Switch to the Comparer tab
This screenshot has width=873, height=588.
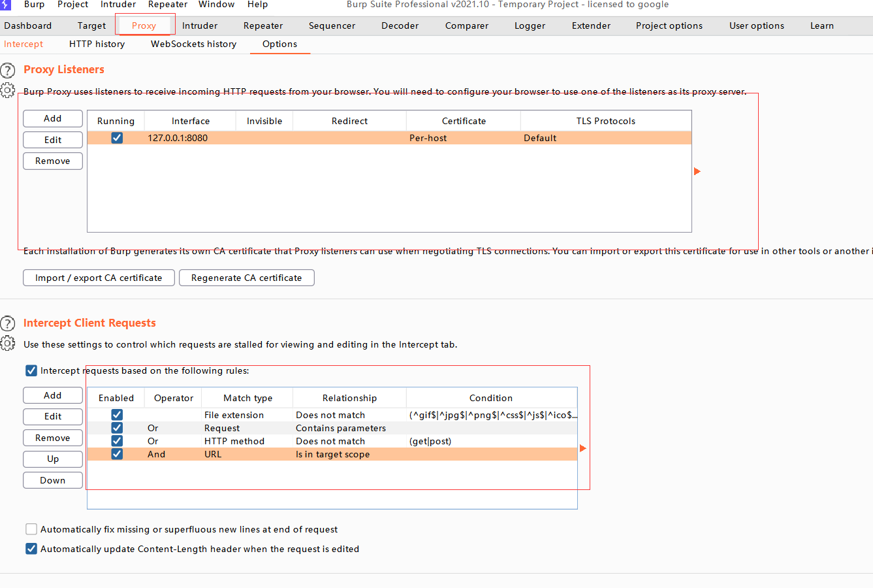tap(467, 25)
